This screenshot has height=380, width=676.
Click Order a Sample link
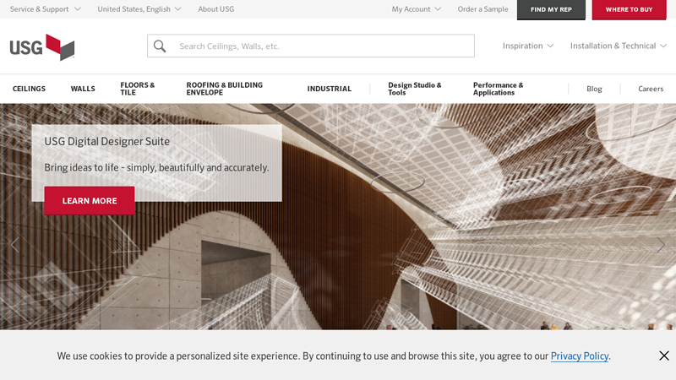[482, 9]
